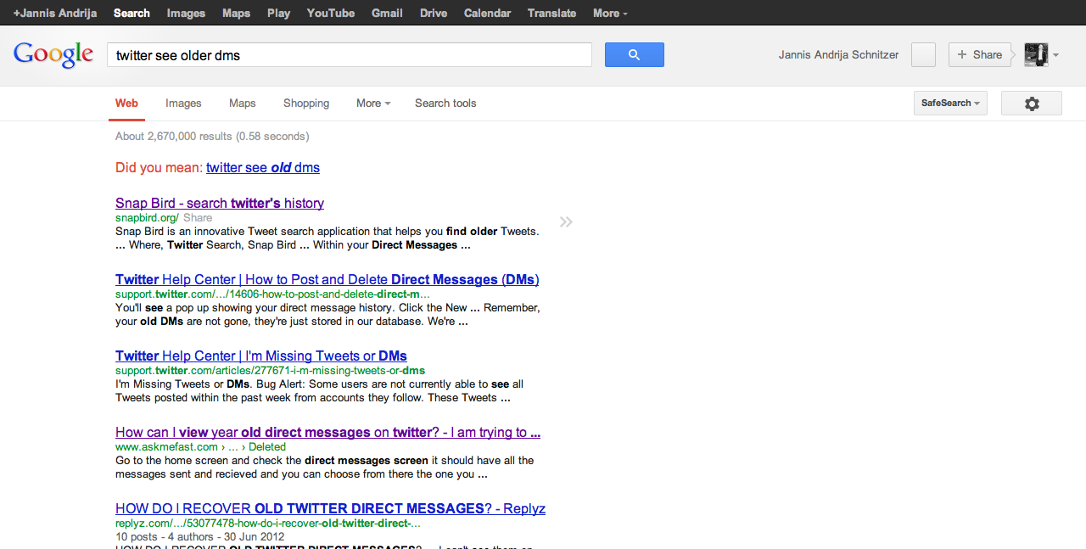Click the Jannis Andrija Schnitzer account name
The image size is (1086, 549).
pyautogui.click(x=838, y=55)
